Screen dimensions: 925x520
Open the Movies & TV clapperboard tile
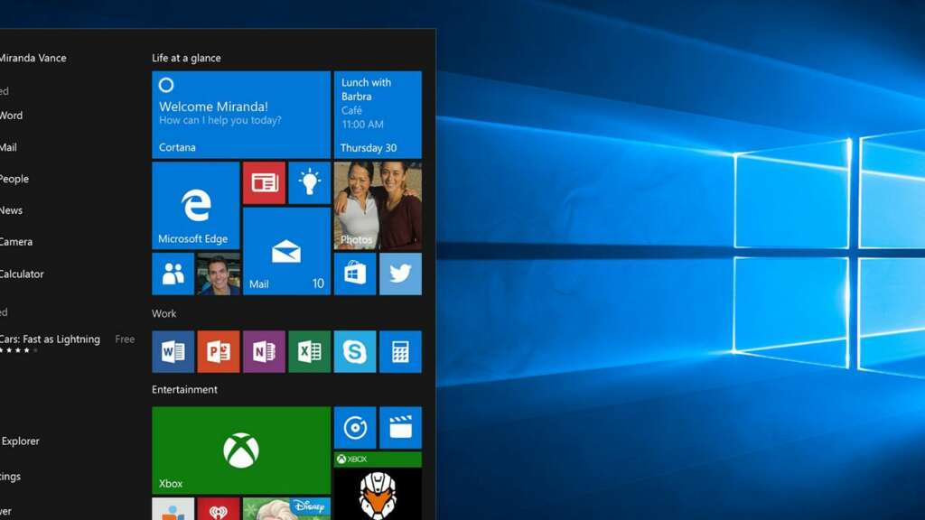pos(400,427)
